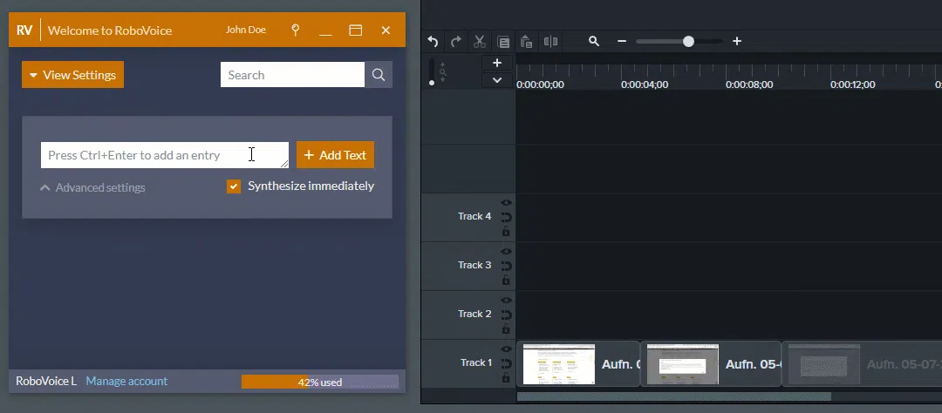The width and height of the screenshot is (942, 413).
Task: Click the Welcome to RoboVoice title text
Action: (x=110, y=30)
